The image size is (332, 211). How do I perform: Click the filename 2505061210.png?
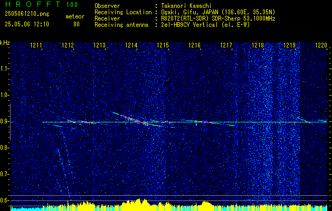pyautogui.click(x=27, y=14)
